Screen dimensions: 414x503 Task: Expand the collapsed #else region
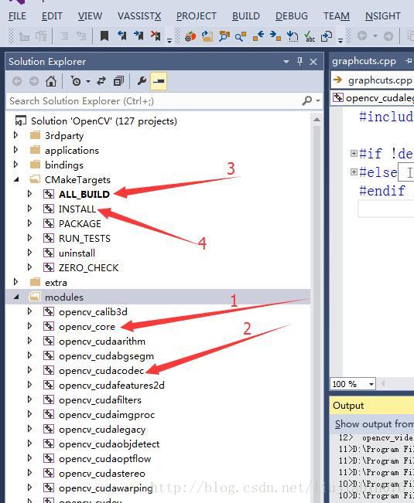point(354,172)
